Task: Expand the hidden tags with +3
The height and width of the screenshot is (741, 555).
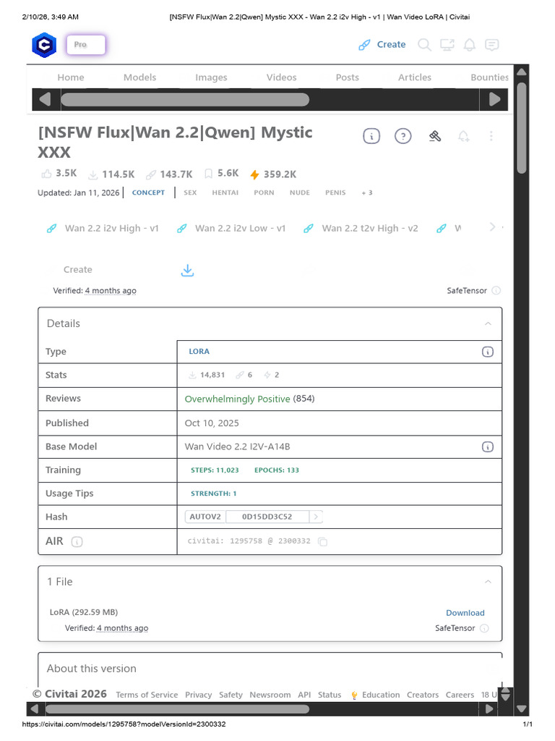Action: (x=367, y=193)
